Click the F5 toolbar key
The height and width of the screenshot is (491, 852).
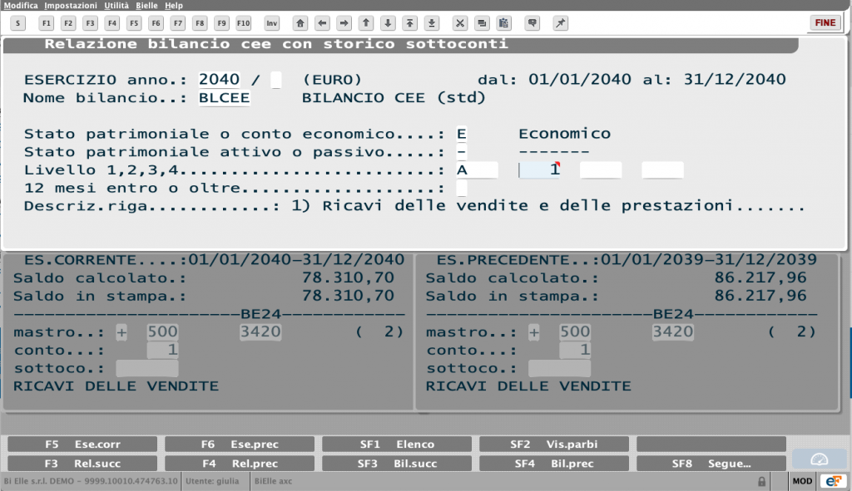click(x=134, y=23)
